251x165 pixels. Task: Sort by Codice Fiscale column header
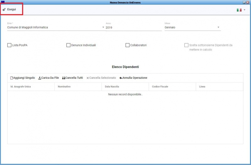pyautogui.click(x=160, y=87)
